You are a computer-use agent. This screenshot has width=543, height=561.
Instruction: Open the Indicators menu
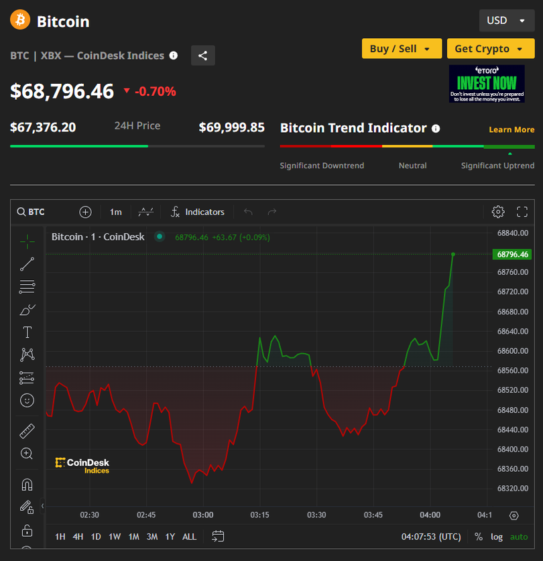point(198,212)
